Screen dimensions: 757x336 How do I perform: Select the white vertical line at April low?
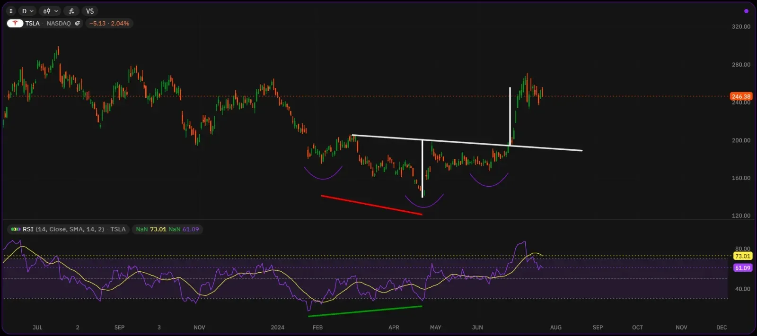(x=422, y=169)
